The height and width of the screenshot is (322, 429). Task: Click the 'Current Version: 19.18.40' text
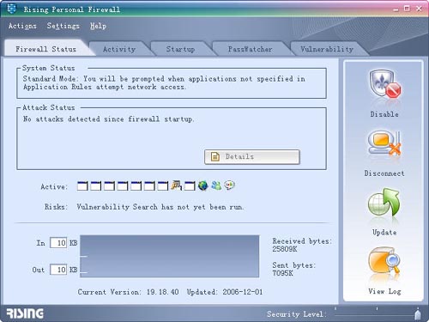click(x=128, y=292)
